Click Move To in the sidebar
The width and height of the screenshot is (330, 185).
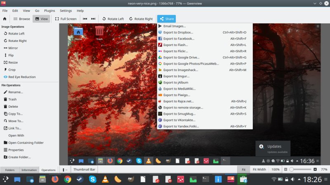(13, 121)
